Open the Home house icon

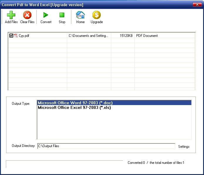click(80, 15)
